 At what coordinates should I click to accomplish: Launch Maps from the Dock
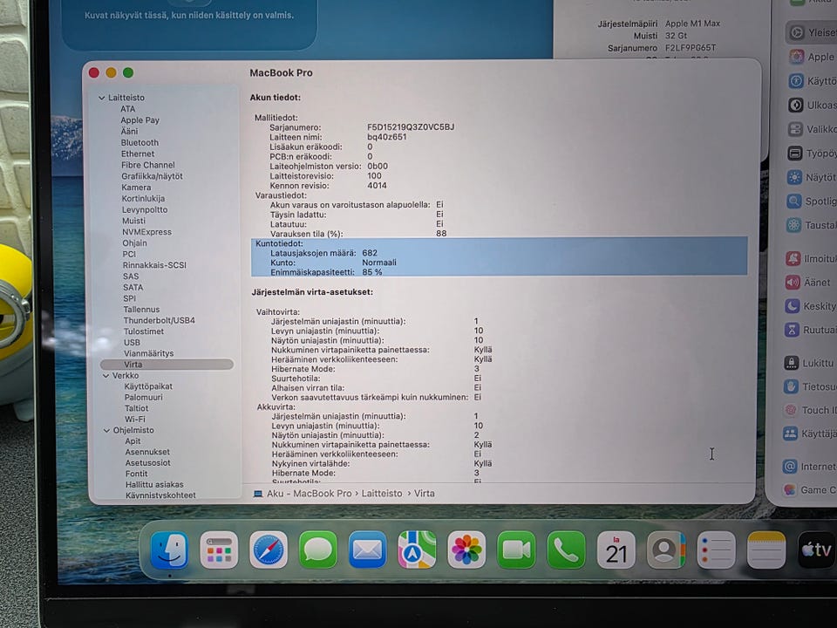(x=417, y=550)
